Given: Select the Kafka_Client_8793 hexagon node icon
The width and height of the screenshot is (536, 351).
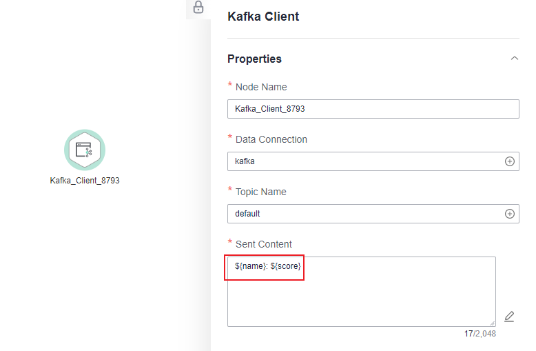Looking at the screenshot, I should 85,150.
